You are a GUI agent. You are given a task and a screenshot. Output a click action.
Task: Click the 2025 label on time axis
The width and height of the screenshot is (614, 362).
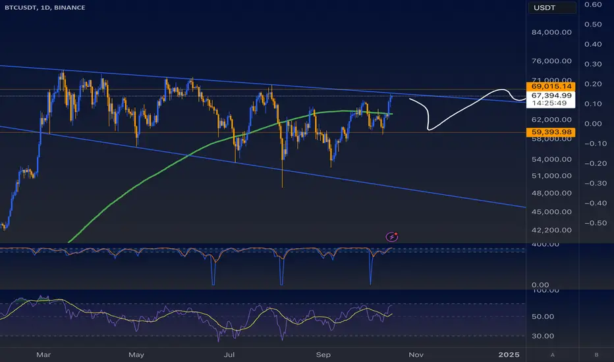pos(509,355)
